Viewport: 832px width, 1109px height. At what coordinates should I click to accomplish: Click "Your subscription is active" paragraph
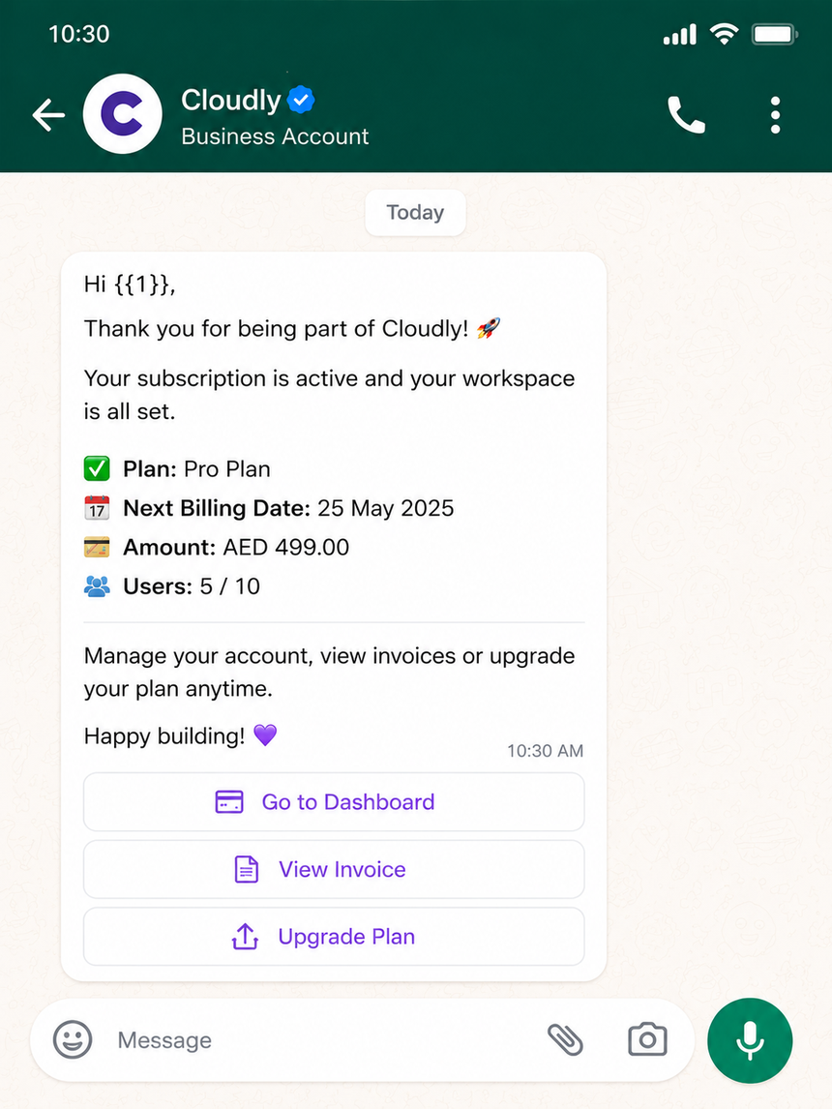click(329, 395)
